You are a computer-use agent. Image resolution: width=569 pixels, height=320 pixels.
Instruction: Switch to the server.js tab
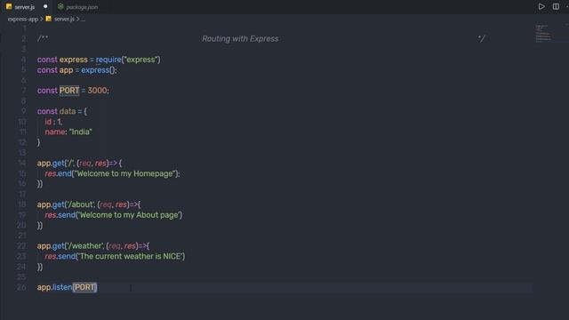tap(25, 7)
